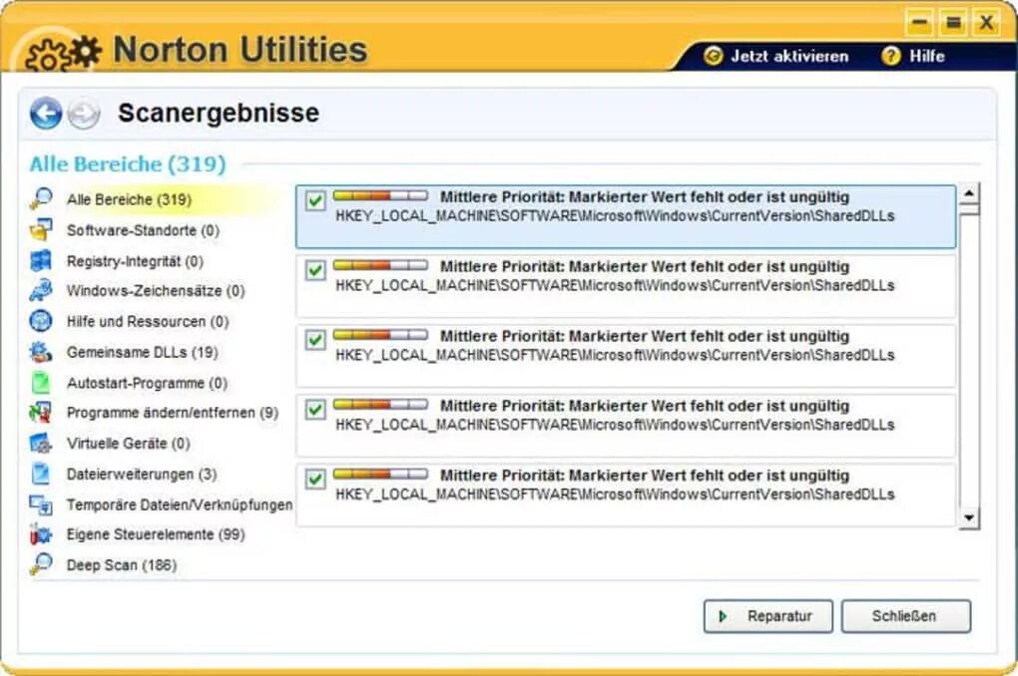Click the results list scrollbar thumb
The image size is (1018, 676).
click(x=969, y=209)
